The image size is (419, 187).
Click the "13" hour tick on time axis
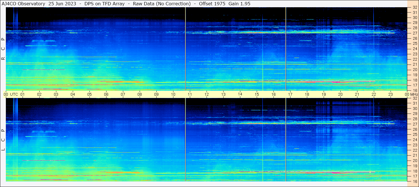223,94
